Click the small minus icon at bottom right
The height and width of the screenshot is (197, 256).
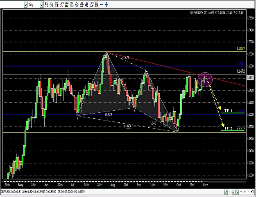click(249, 192)
